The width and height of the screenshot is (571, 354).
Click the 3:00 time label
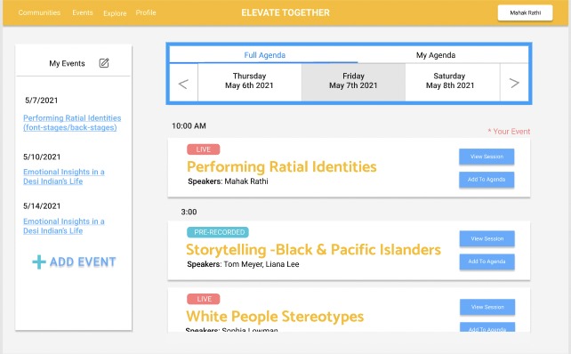tap(189, 212)
